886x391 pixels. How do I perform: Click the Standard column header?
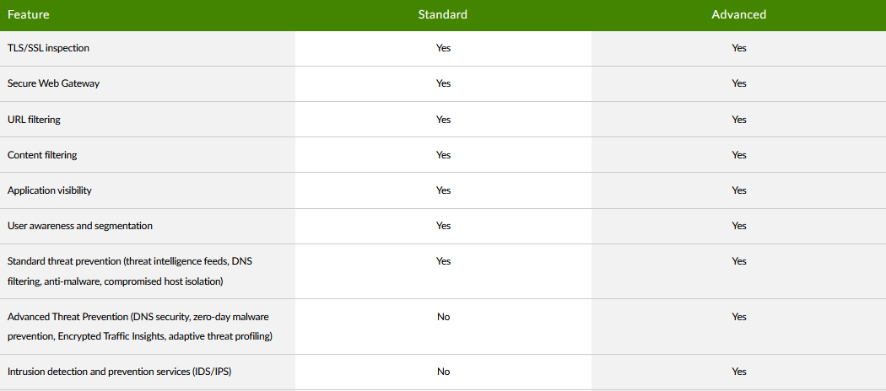[x=442, y=14]
